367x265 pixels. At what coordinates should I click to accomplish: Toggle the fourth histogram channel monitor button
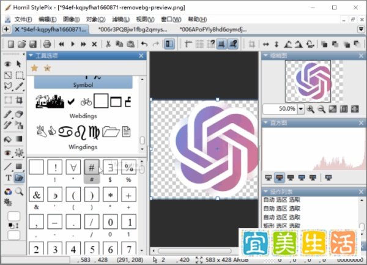(302, 177)
